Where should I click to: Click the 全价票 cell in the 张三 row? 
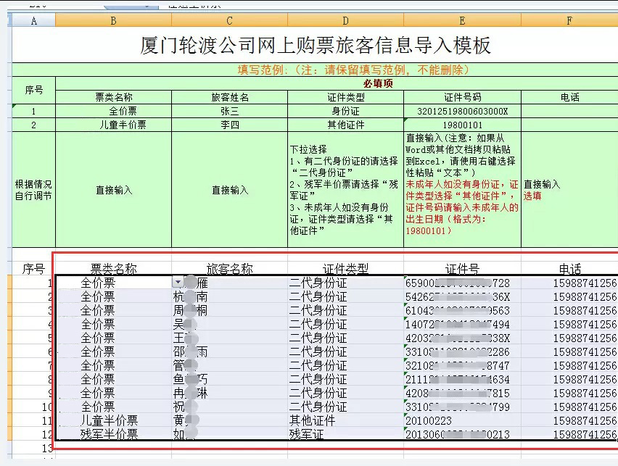(113, 111)
